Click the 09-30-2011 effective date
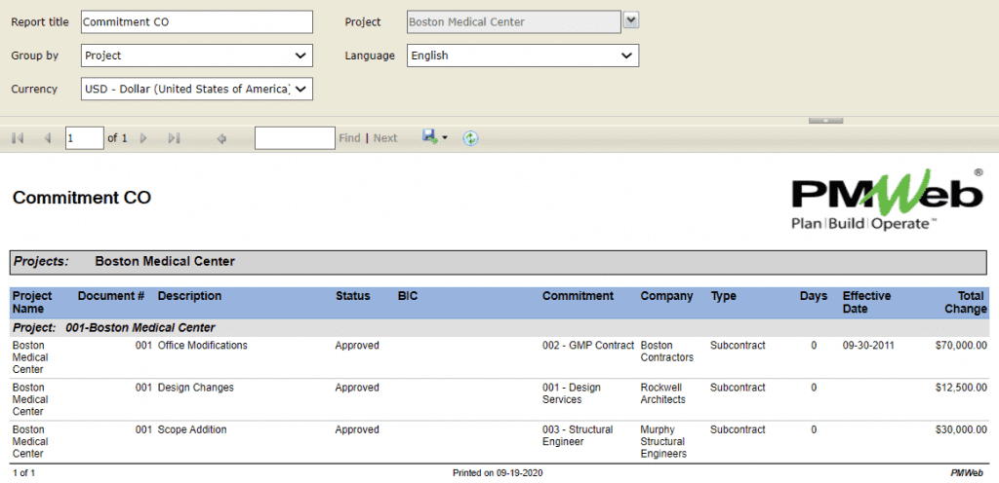999x483 pixels. tap(868, 346)
